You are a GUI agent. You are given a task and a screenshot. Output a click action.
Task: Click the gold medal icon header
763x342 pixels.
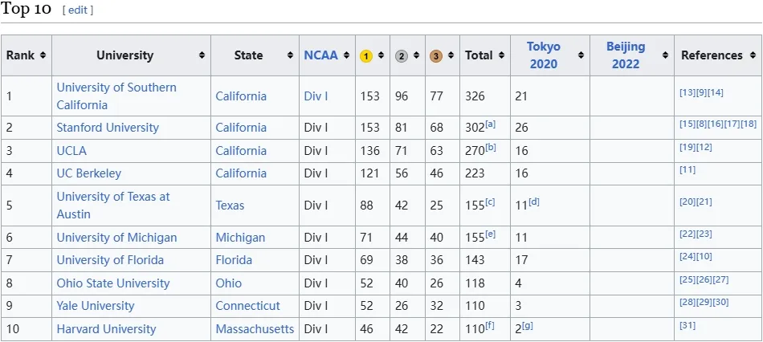pos(366,56)
